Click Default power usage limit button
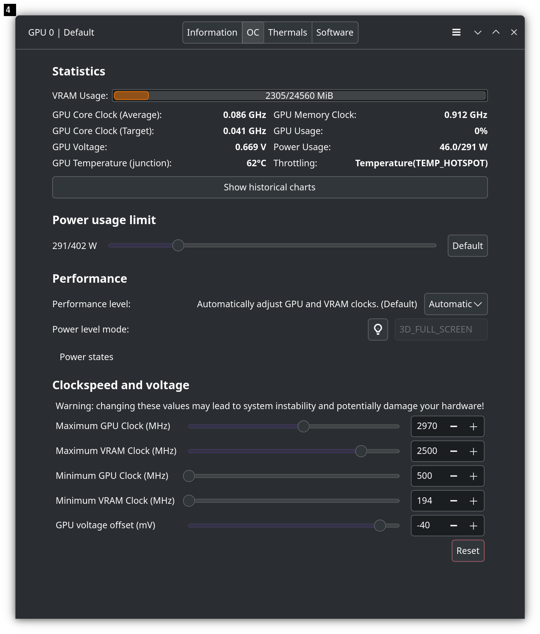 coord(467,246)
